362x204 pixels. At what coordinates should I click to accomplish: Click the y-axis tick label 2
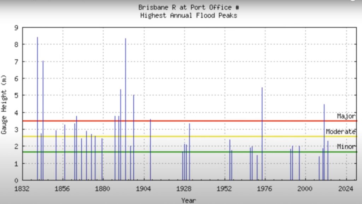click(16, 146)
